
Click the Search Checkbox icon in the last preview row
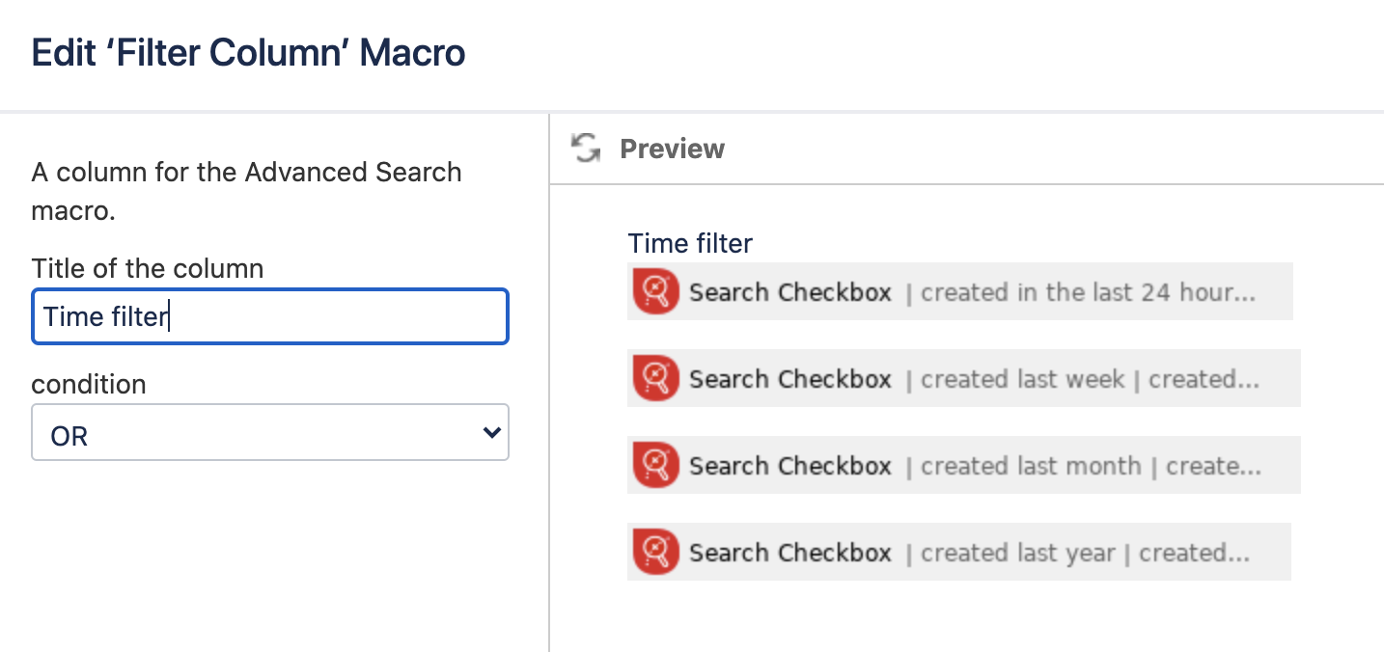pos(654,552)
